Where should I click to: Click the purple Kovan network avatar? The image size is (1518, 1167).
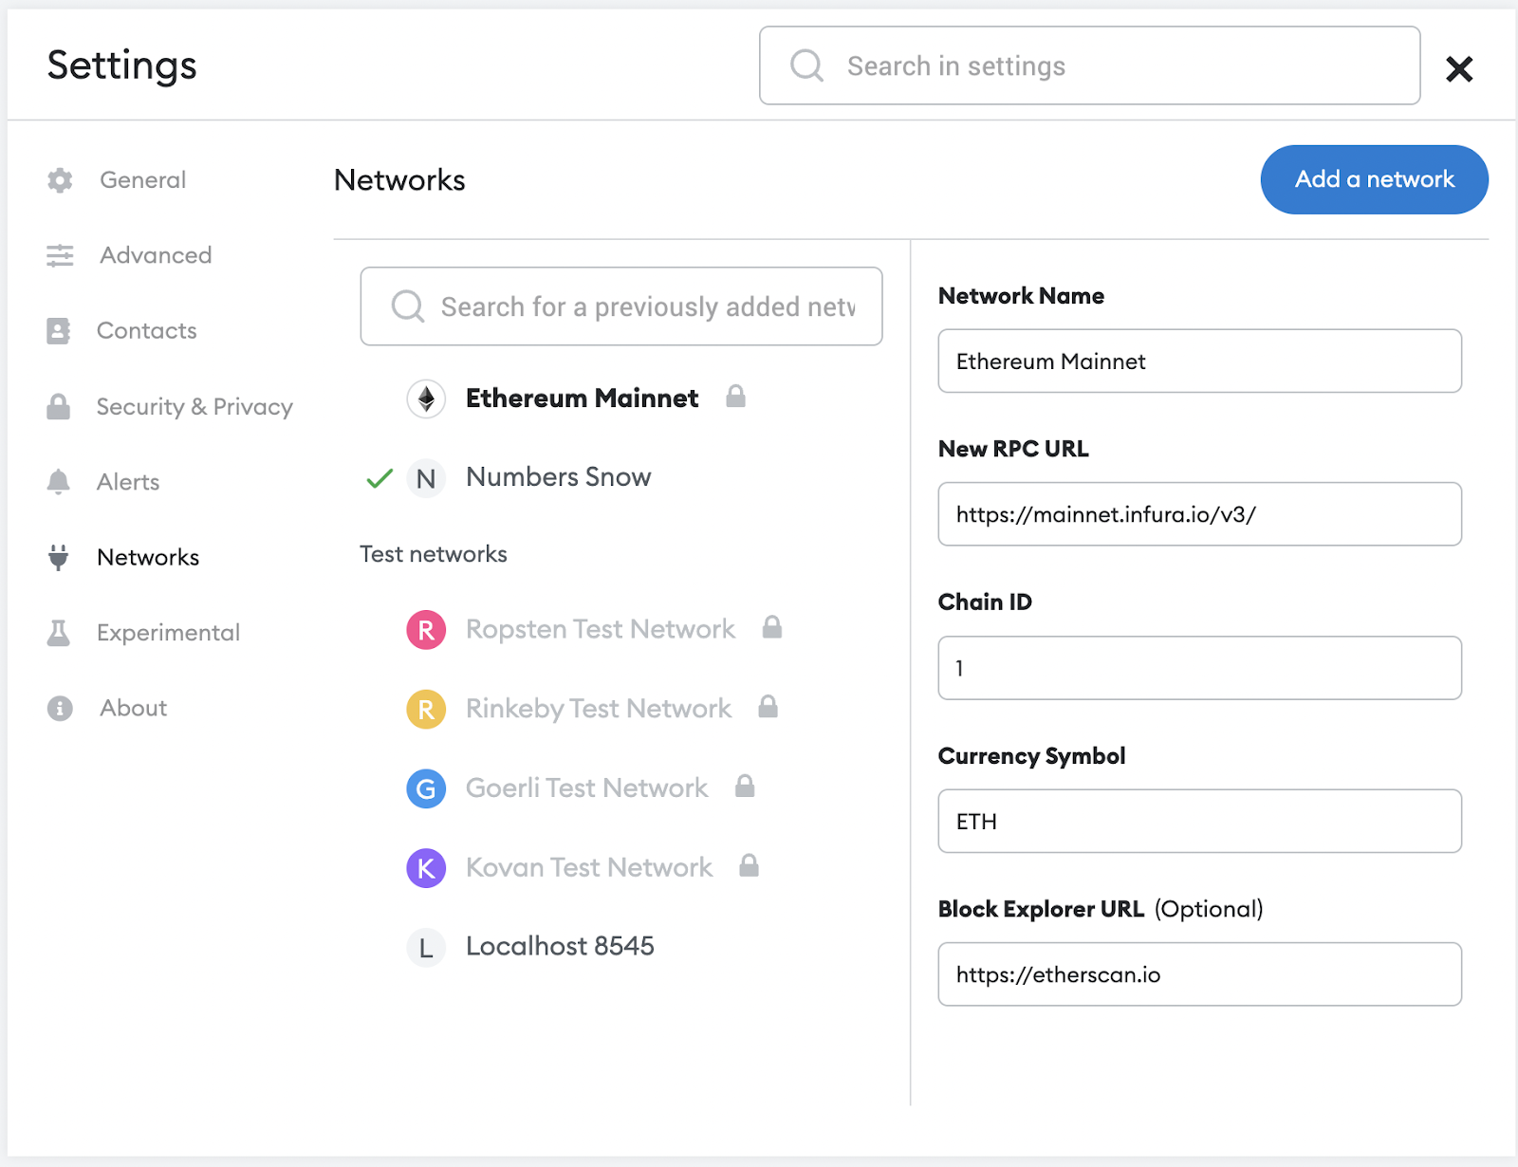pos(426,868)
